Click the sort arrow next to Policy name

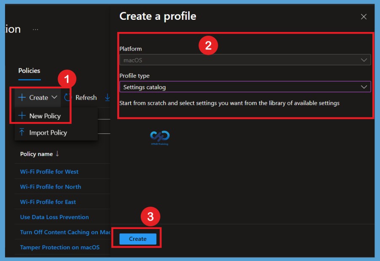point(57,154)
